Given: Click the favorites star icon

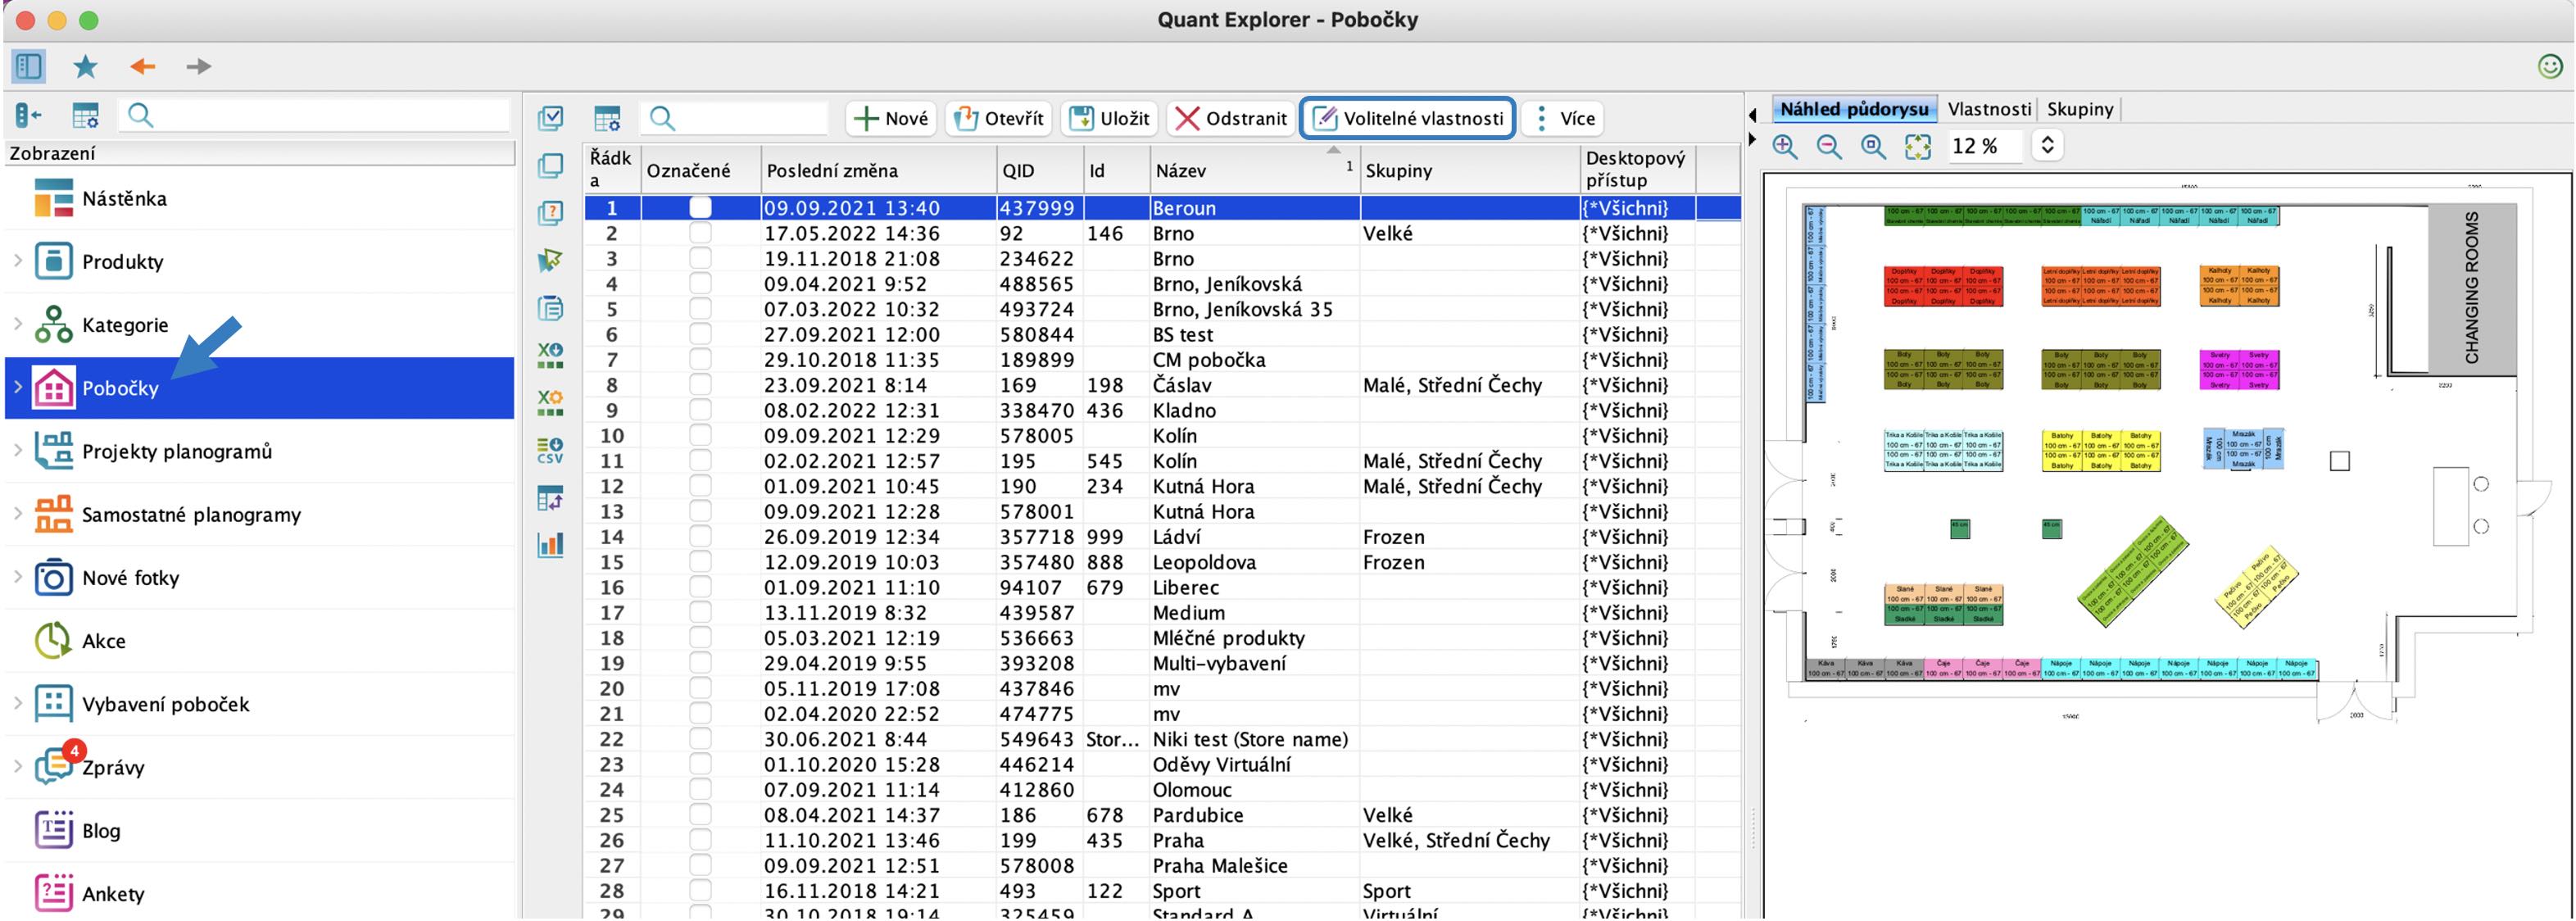Looking at the screenshot, I should (86, 67).
